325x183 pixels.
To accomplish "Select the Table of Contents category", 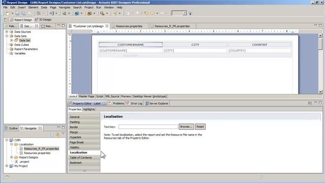I will (84, 158).
